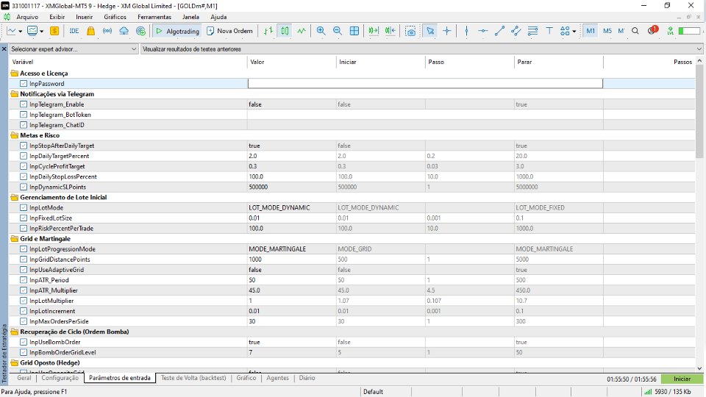Image resolution: width=706 pixels, height=397 pixels.
Task: Expand the shapes tool dropdown arrow
Action: click(574, 31)
